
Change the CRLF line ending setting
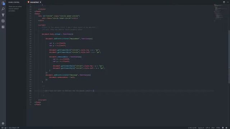[x=213, y=128]
